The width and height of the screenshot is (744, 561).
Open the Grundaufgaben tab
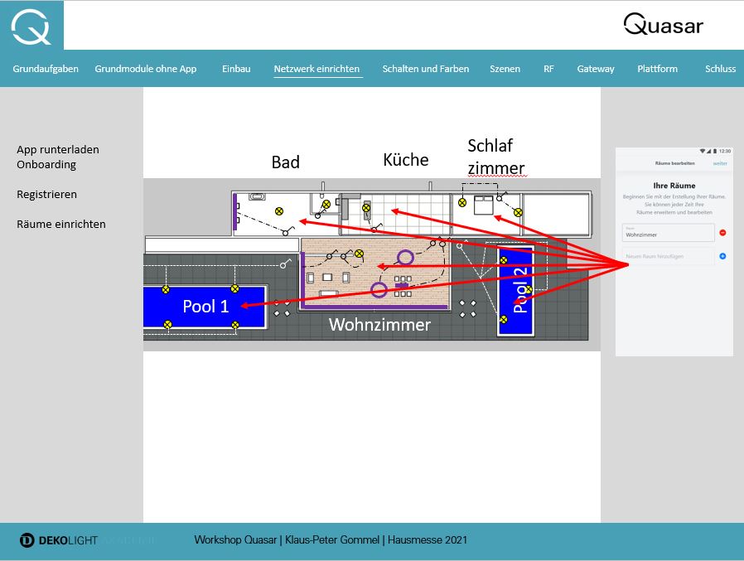coord(46,69)
